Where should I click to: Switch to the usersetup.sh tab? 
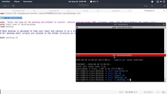[x=54, y=11]
